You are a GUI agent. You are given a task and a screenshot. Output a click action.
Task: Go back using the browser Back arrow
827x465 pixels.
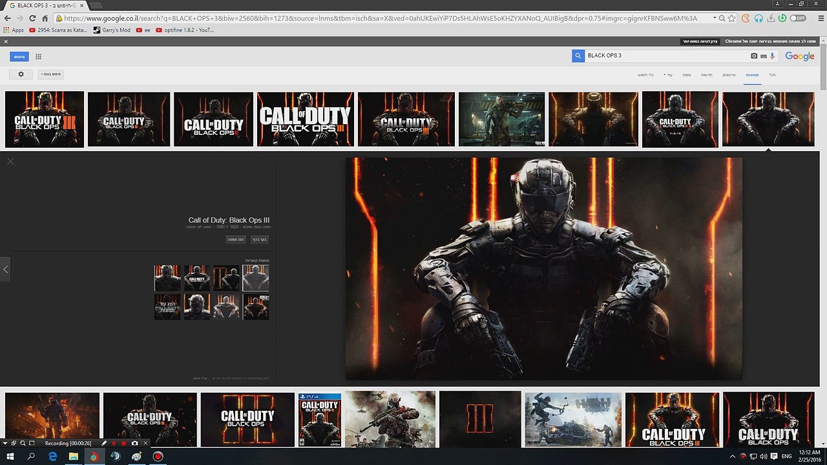click(7, 19)
